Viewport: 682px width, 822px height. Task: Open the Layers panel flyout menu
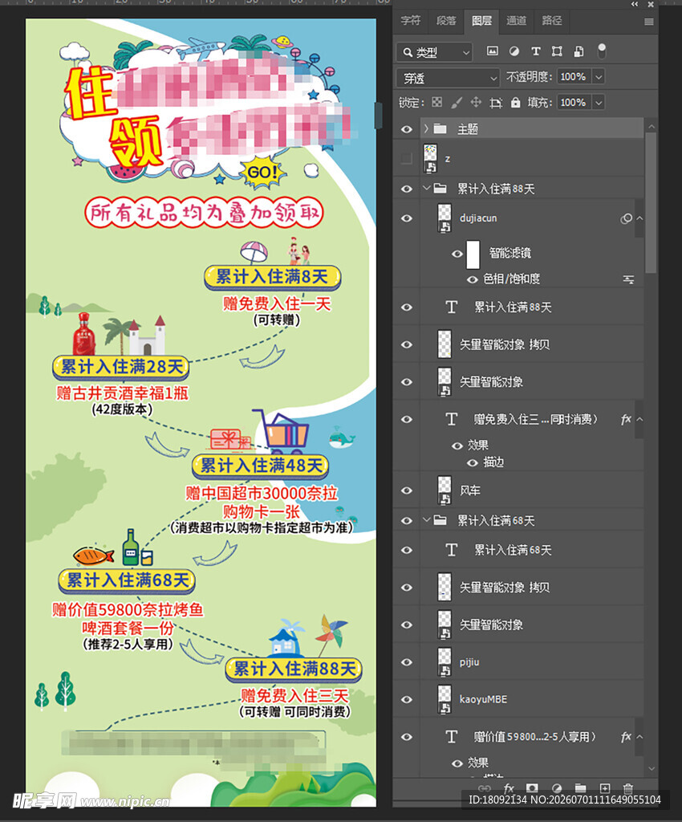pos(649,22)
